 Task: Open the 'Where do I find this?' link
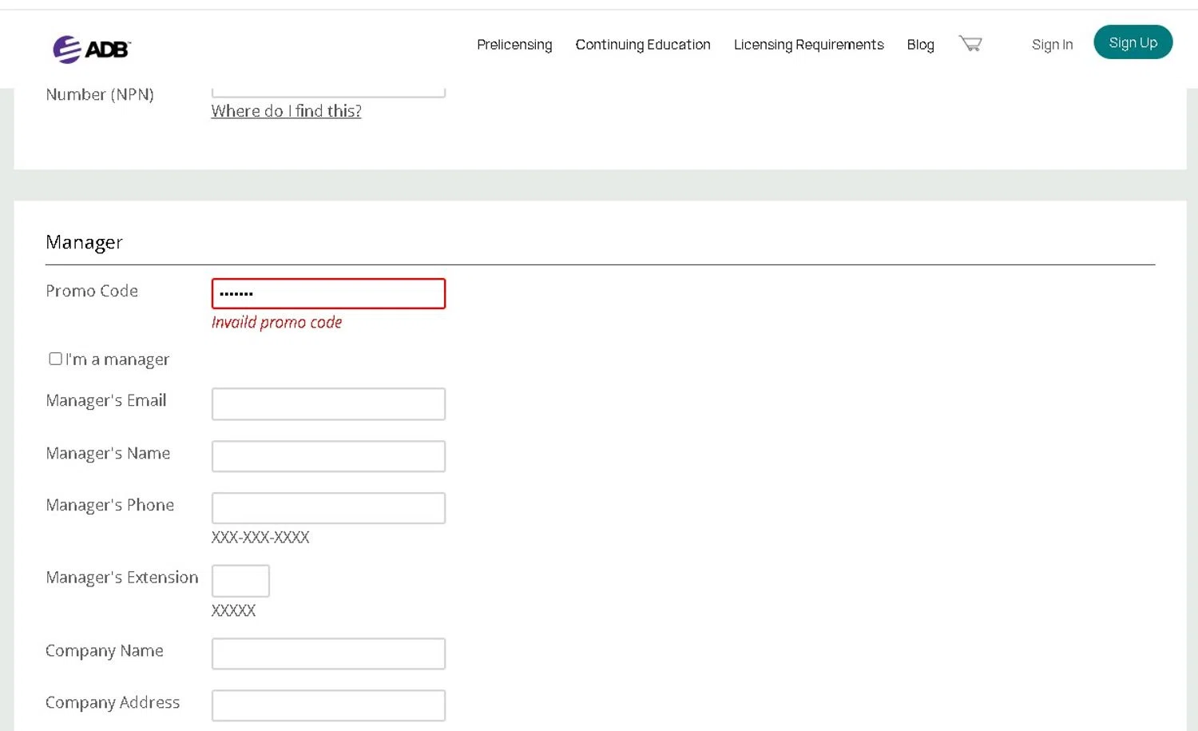(x=286, y=111)
